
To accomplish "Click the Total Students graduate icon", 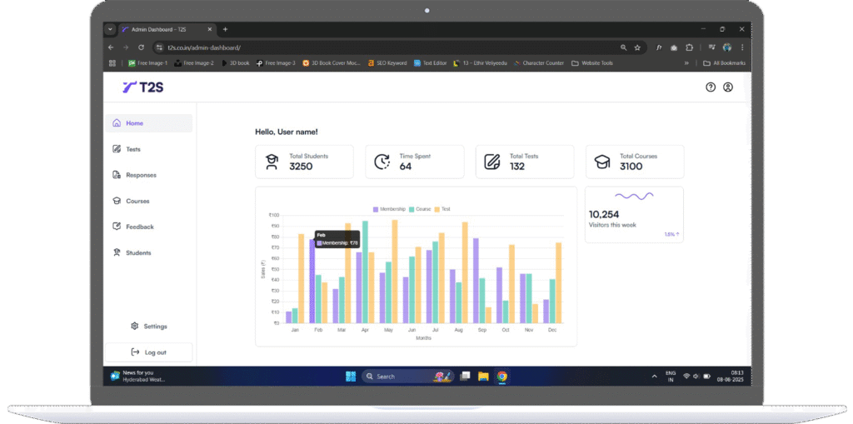I will click(x=272, y=162).
